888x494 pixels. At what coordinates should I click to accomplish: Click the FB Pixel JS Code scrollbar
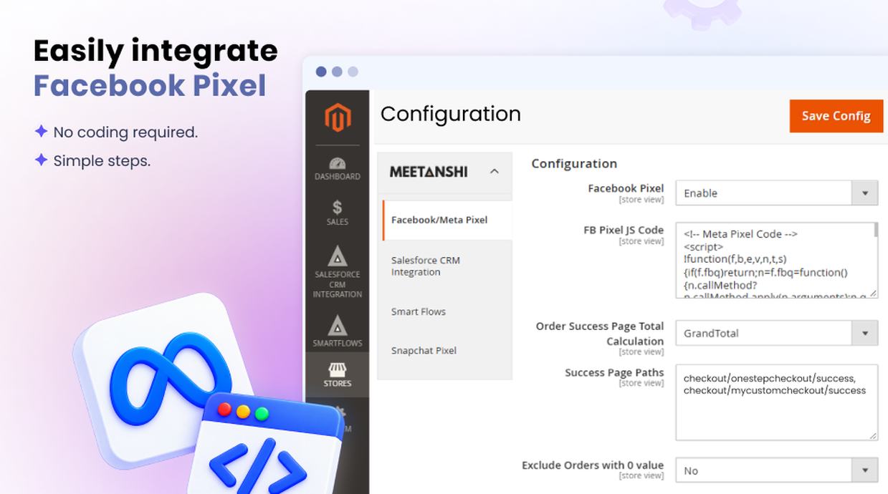click(875, 229)
